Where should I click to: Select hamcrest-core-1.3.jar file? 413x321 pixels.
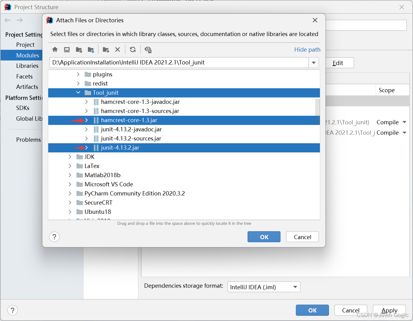pos(184,120)
